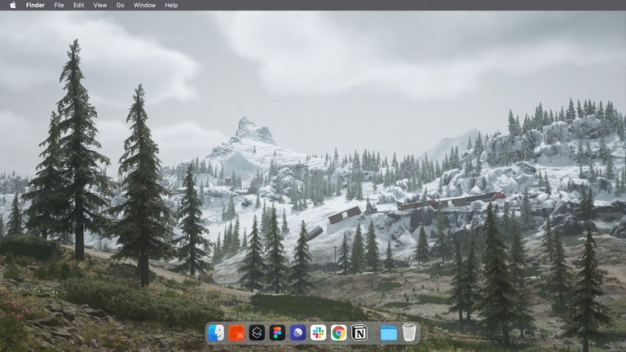Open the View menu
The width and height of the screenshot is (626, 352).
[99, 5]
